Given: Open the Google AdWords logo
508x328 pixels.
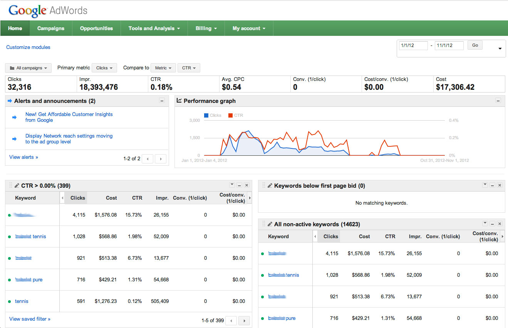Looking at the screenshot, I should tap(48, 10).
